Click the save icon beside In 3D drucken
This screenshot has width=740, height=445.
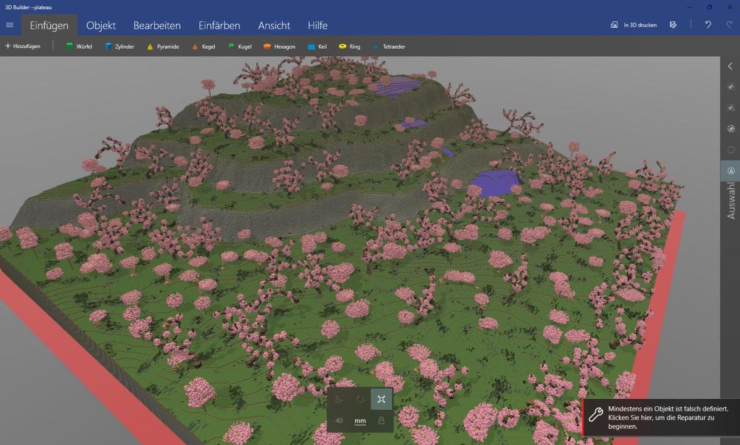click(673, 25)
